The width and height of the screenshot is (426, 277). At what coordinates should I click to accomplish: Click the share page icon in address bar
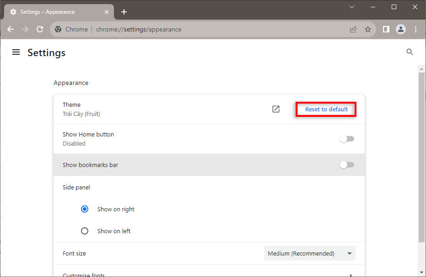[353, 29]
